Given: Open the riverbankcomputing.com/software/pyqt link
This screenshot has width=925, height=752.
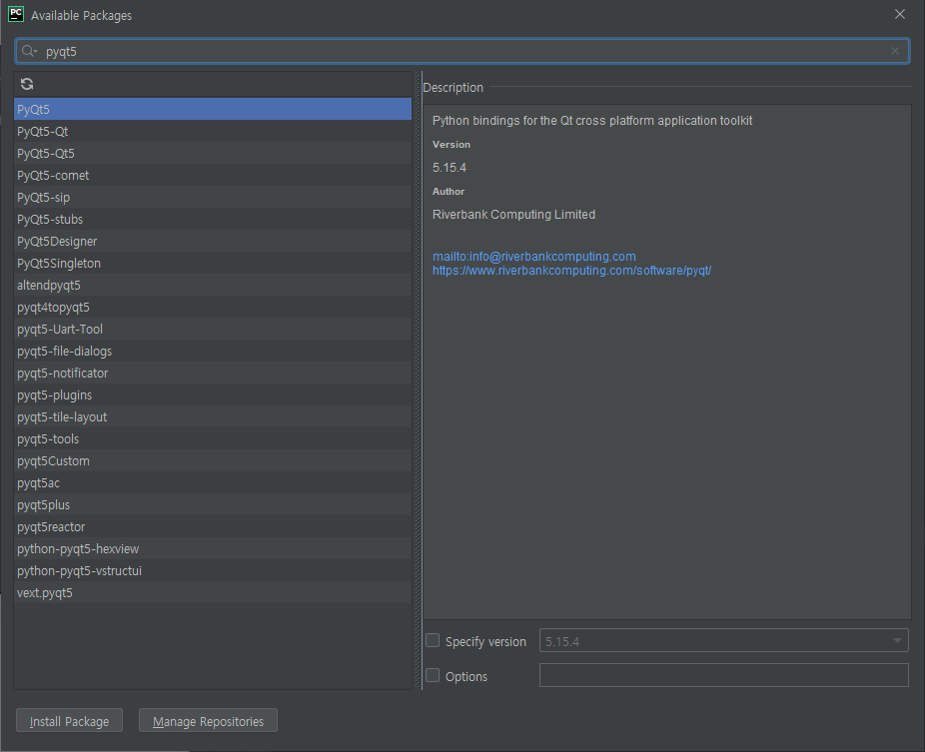Looking at the screenshot, I should [x=571, y=271].
